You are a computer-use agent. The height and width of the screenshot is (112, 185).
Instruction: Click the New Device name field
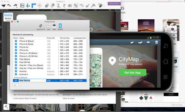[33, 81]
